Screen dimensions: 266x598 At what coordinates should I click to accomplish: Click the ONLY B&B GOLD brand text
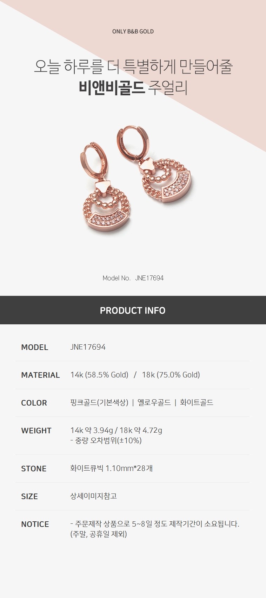click(133, 31)
